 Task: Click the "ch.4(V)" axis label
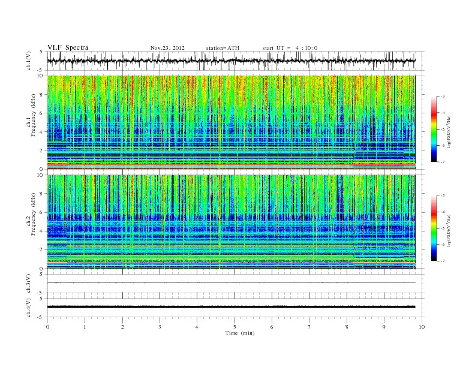click(x=29, y=308)
